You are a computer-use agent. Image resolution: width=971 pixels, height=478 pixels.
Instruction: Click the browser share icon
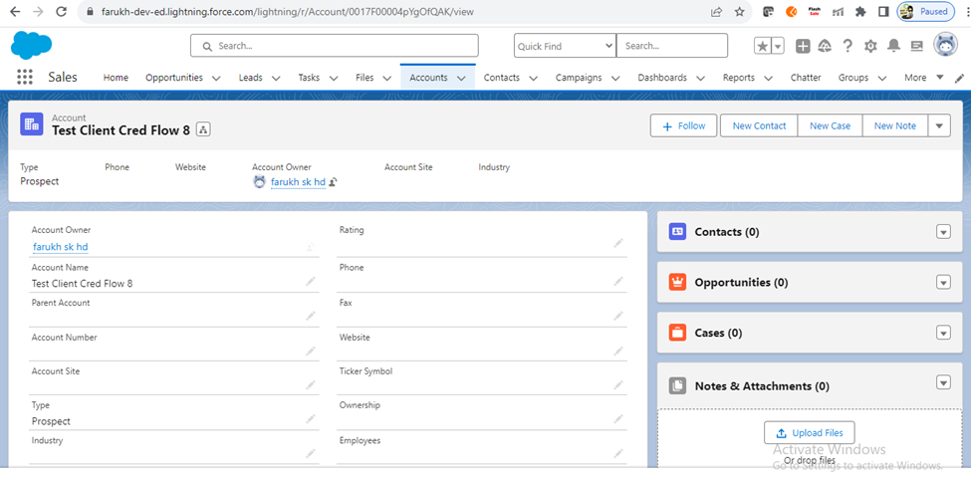(x=716, y=12)
